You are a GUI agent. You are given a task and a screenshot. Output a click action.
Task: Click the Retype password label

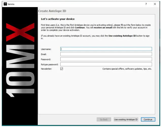click(50, 65)
